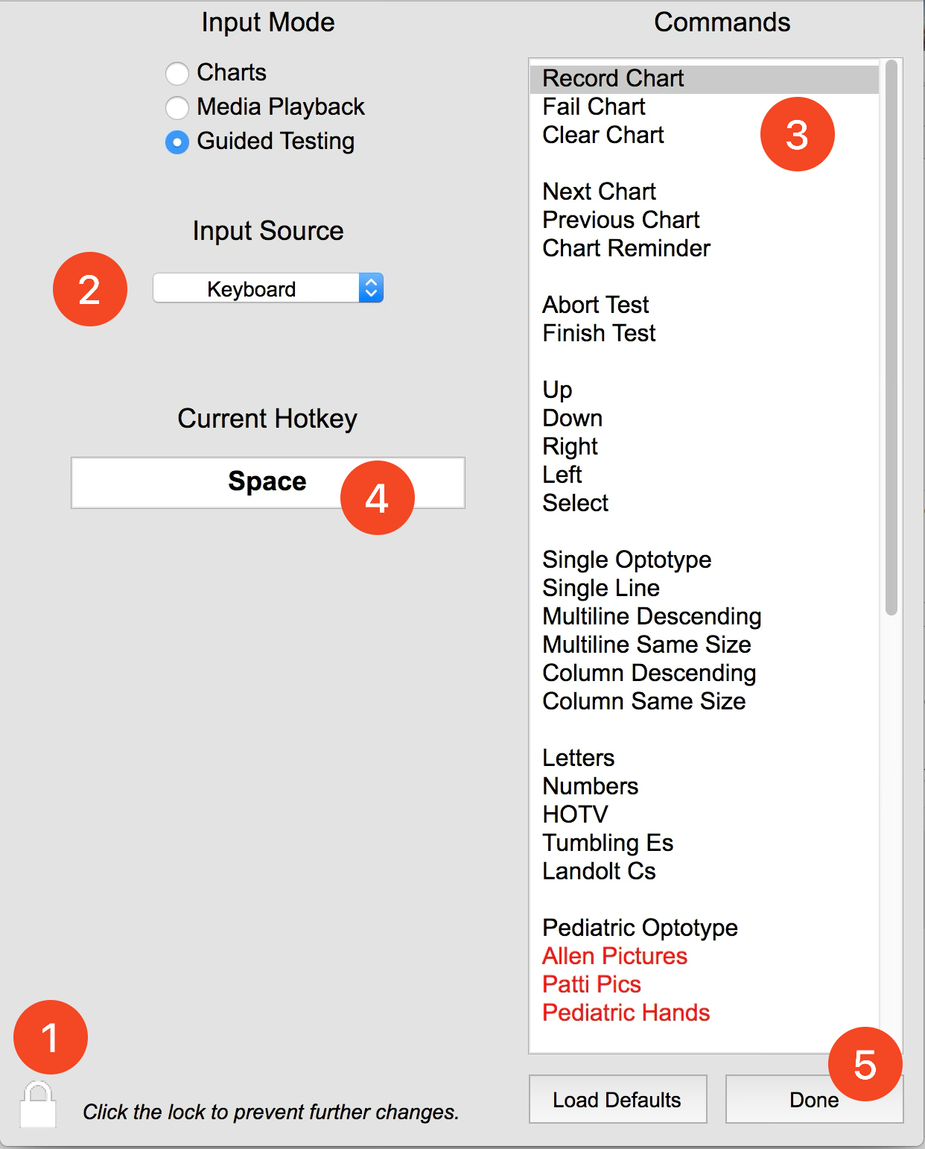The image size is (925, 1149).
Task: Choose the Clear Chart command
Action: point(603,135)
